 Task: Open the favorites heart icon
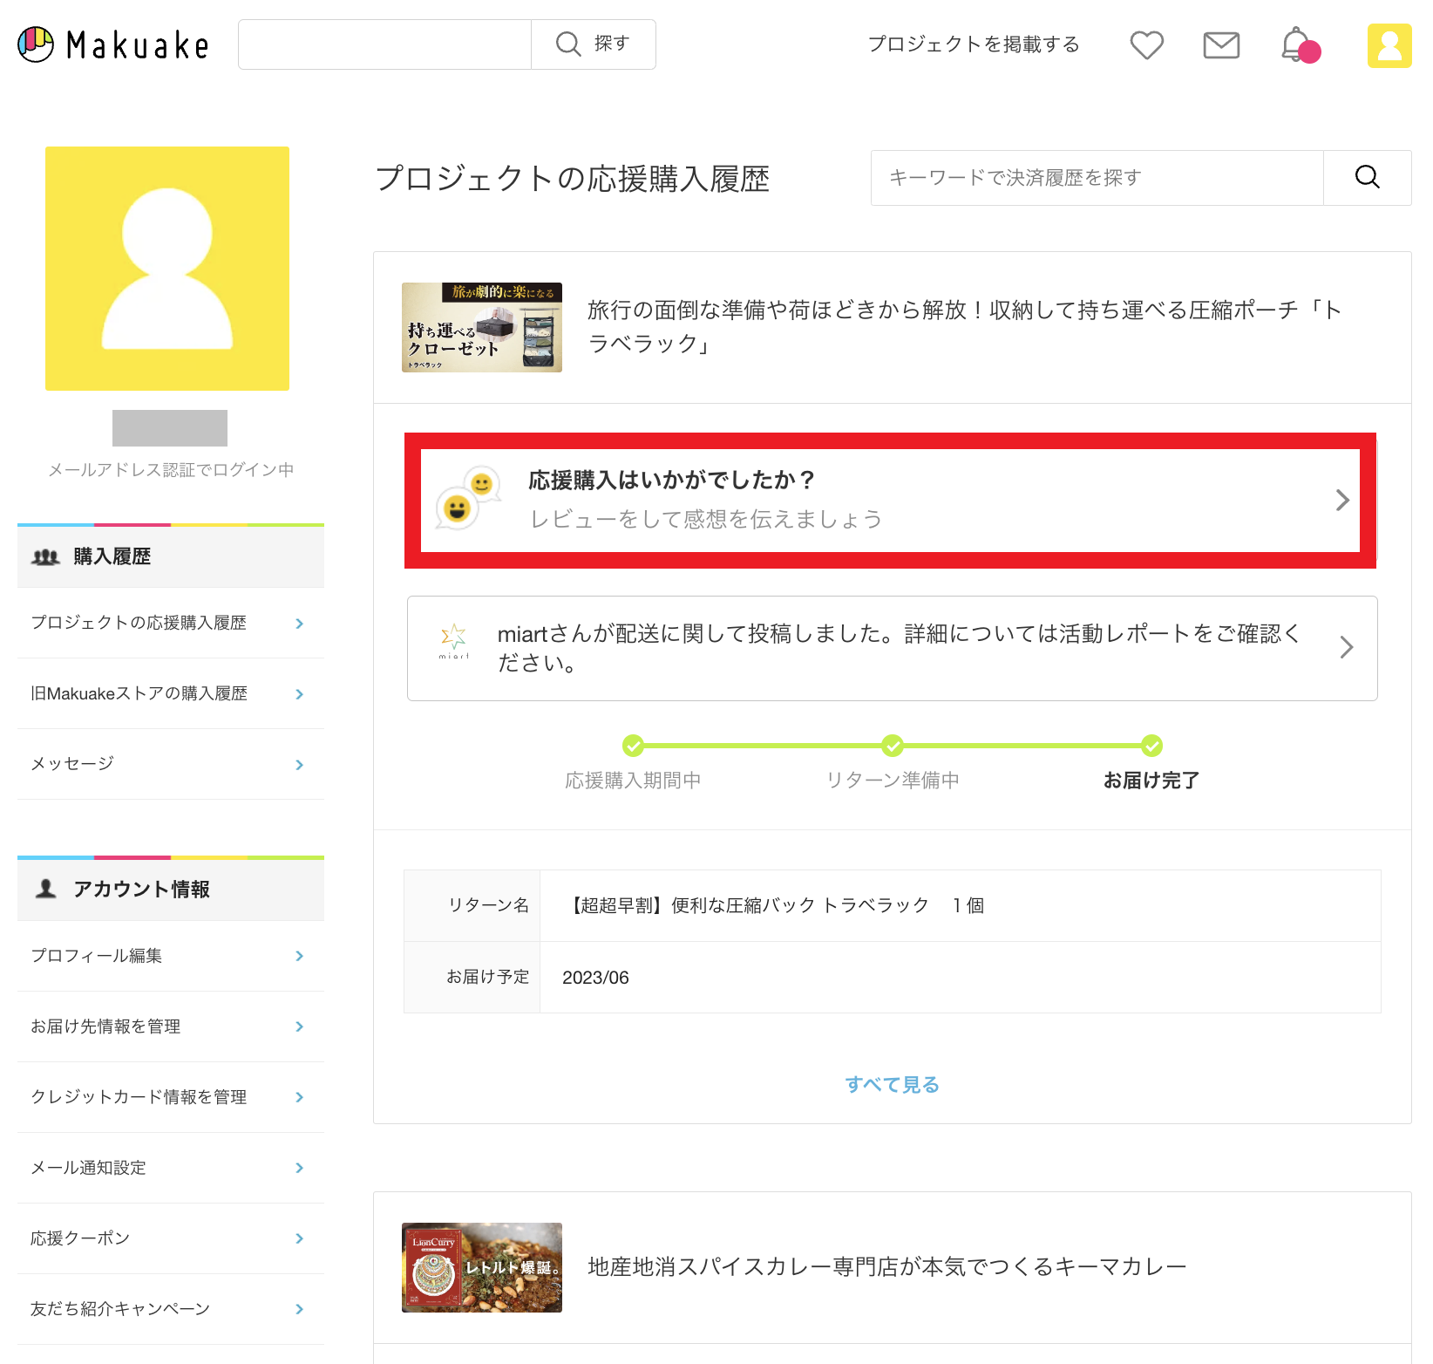pyautogui.click(x=1146, y=45)
